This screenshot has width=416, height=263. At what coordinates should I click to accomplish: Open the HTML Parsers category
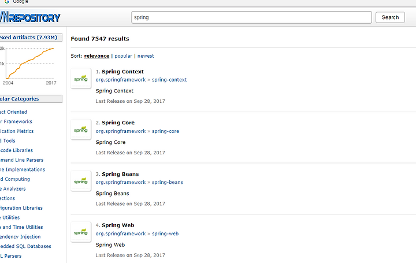pos(10,256)
